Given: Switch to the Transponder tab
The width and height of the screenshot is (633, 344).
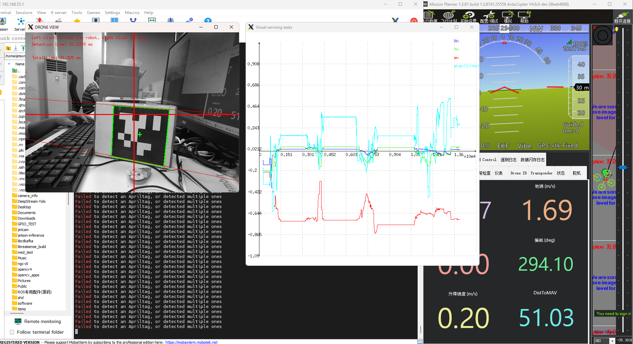Looking at the screenshot, I should point(542,173).
